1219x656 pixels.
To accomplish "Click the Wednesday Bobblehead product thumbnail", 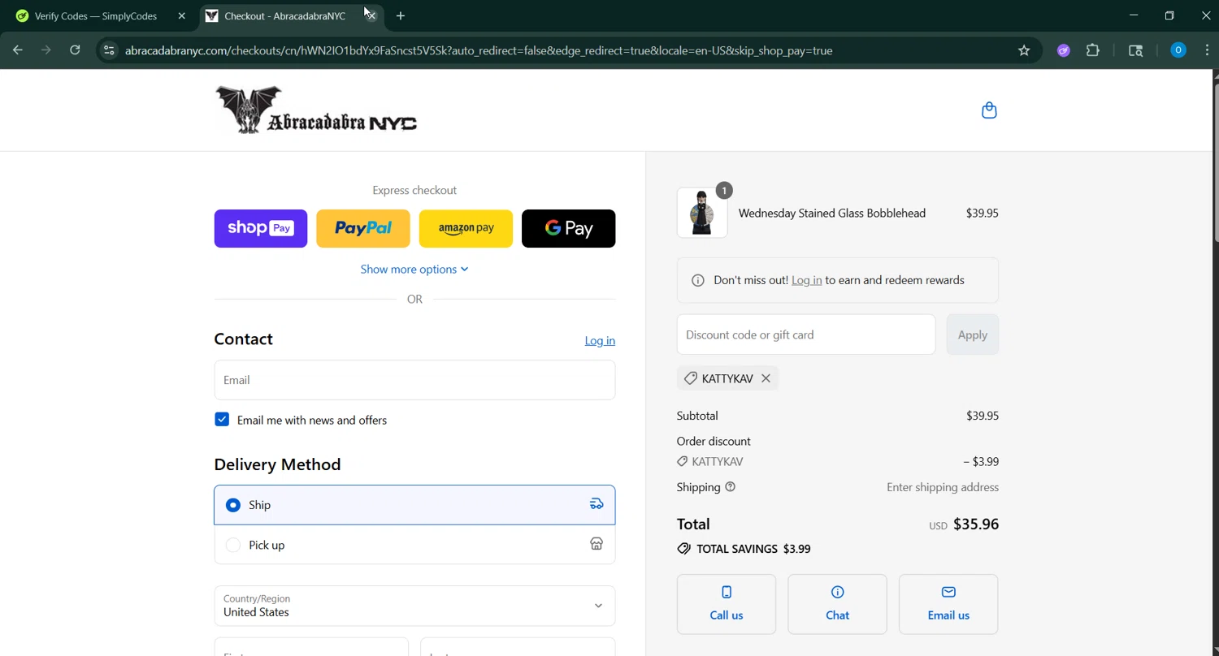I will (x=702, y=213).
